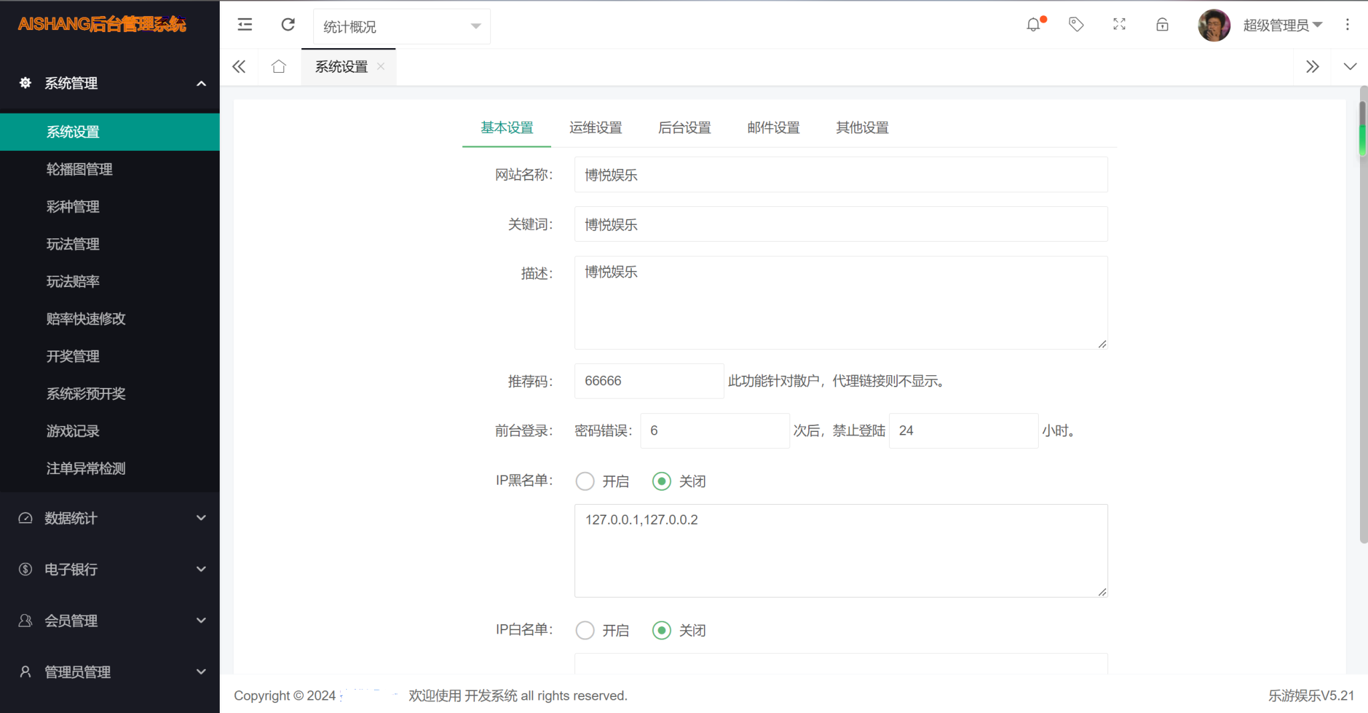Go to the home tab icon
The height and width of the screenshot is (713, 1368).
point(279,67)
